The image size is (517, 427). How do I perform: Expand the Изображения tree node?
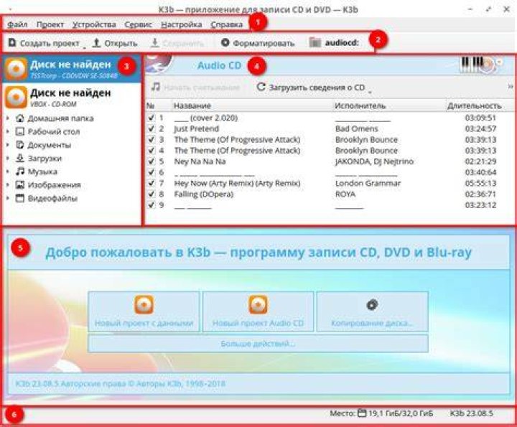point(8,185)
